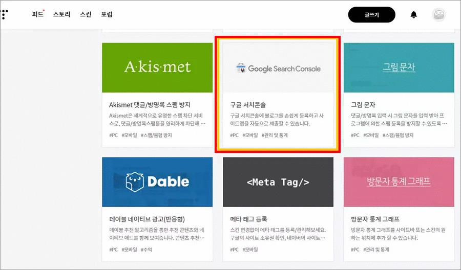Open the 포럼 menu

tap(107, 14)
